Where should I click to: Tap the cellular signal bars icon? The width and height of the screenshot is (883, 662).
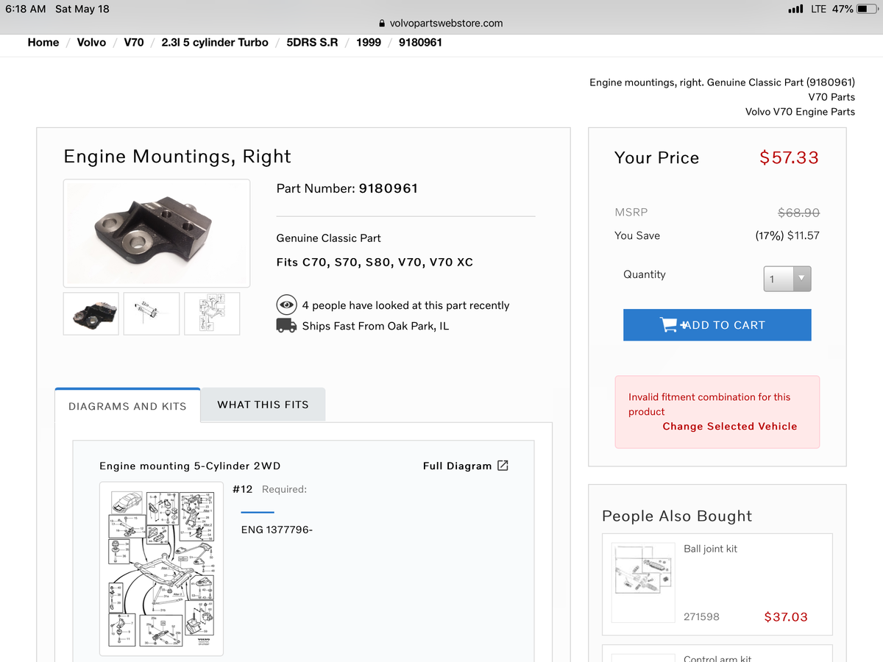point(795,9)
